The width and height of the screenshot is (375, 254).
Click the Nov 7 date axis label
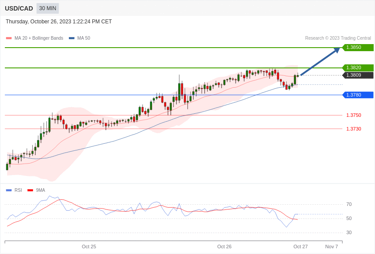331,247
